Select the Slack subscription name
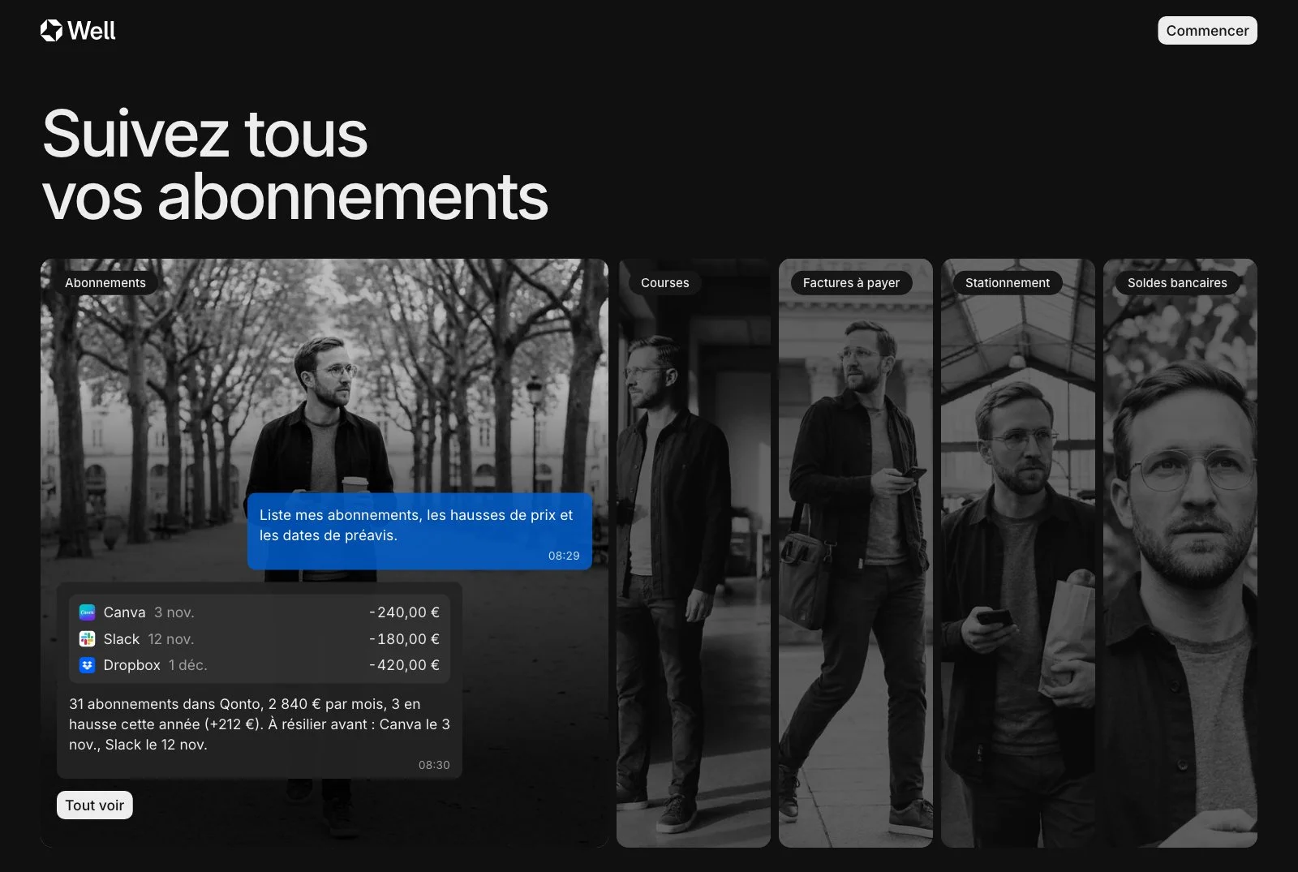Image resolution: width=1298 pixels, height=872 pixels. (x=122, y=639)
